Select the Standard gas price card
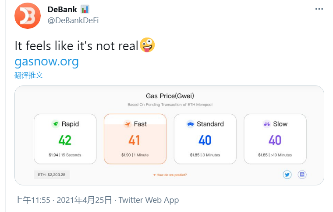 [205, 139]
